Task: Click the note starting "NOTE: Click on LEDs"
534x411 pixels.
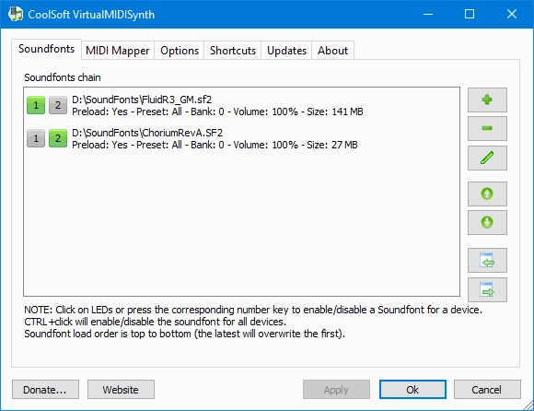Action: click(253, 310)
